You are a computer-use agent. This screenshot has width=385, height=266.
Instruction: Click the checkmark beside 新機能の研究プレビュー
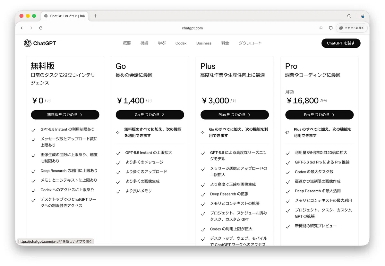pyautogui.click(x=288, y=227)
